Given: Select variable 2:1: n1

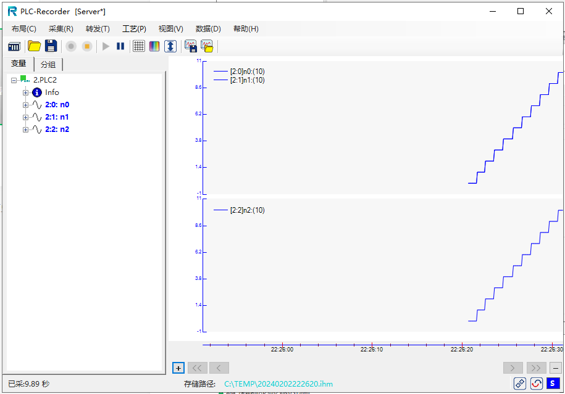Looking at the screenshot, I should 57,117.
